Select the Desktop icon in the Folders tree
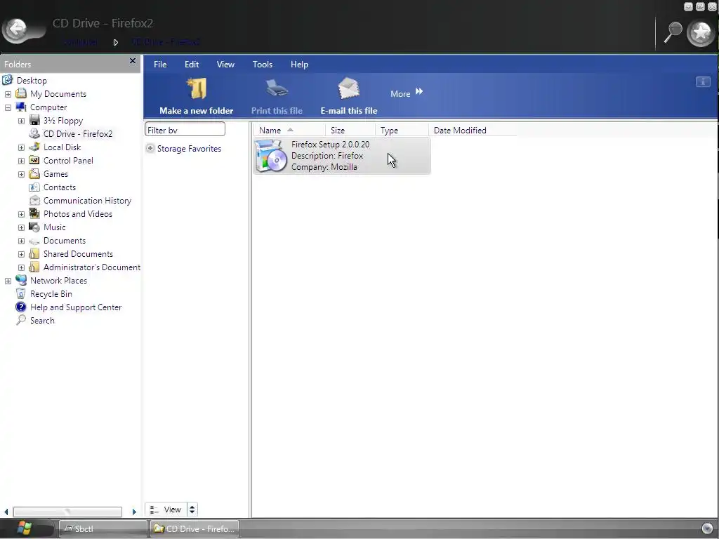Image resolution: width=719 pixels, height=539 pixels. coord(7,80)
